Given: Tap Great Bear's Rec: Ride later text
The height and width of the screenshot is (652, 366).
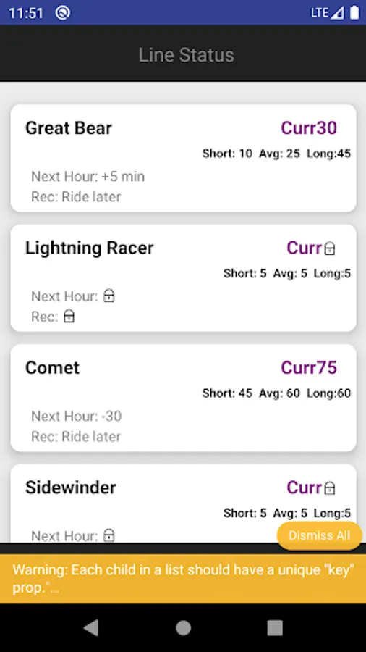Looking at the screenshot, I should point(76,196).
